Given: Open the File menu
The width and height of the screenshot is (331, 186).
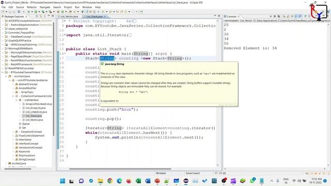Looking at the screenshot, I should tap(4, 7).
